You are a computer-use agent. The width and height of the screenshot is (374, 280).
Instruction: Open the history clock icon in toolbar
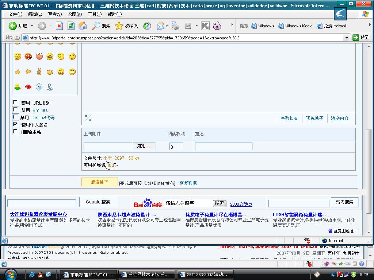point(147,26)
